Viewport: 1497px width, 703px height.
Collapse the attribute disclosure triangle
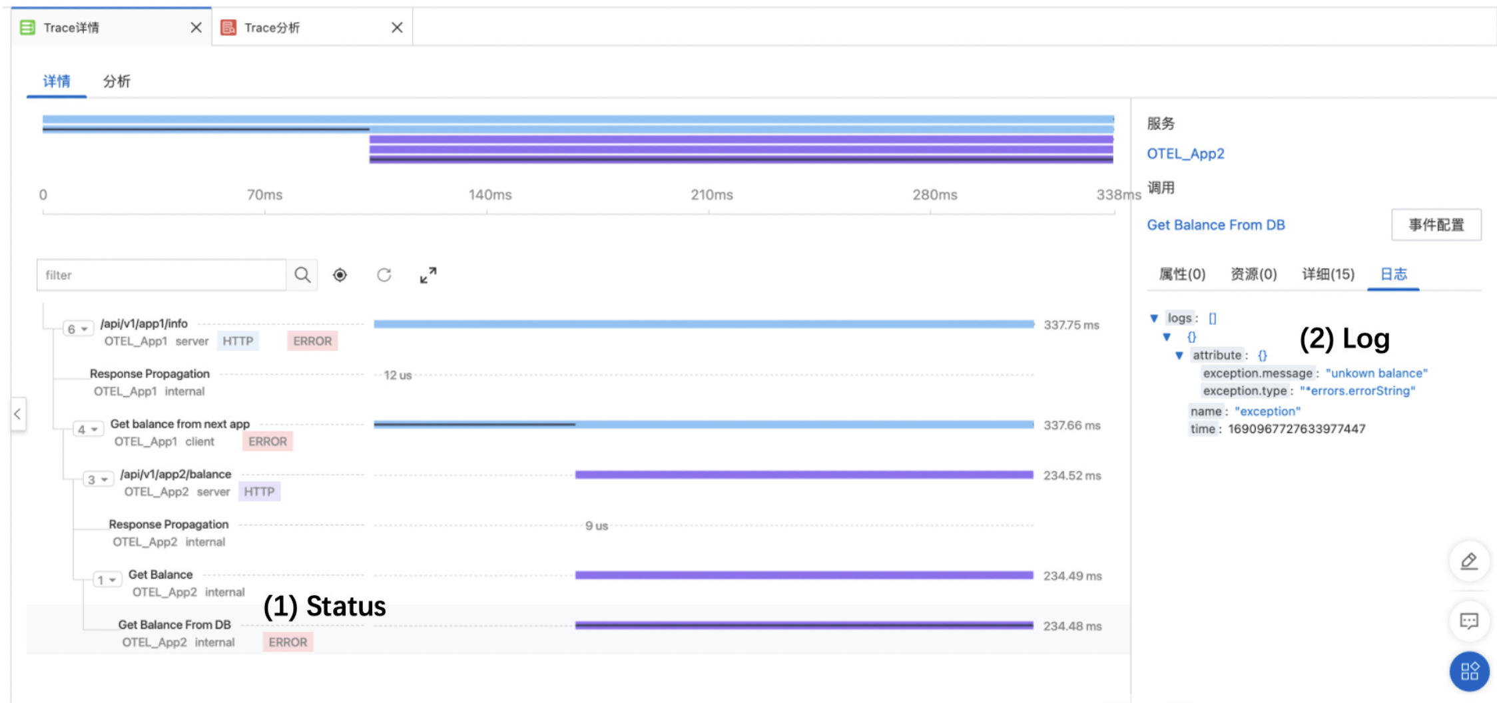[1179, 355]
